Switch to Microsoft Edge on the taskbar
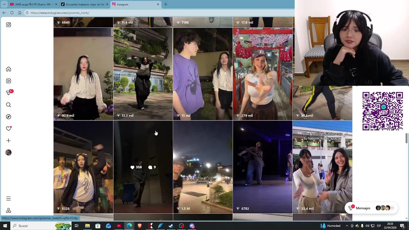Screen dimensions: 409x230 pyautogui.click(x=129, y=226)
